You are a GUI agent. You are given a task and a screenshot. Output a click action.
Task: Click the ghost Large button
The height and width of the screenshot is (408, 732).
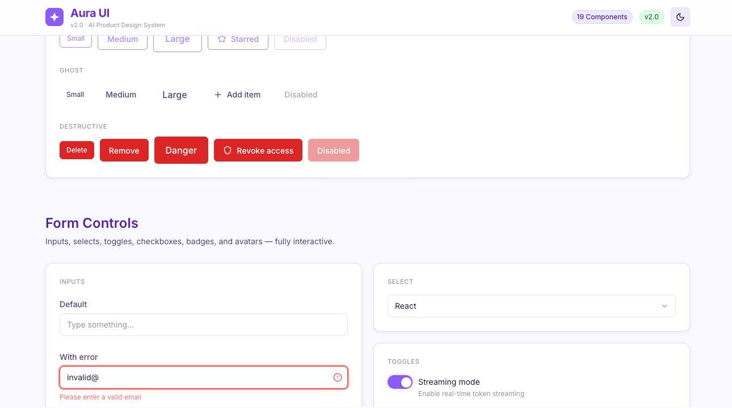[175, 95]
